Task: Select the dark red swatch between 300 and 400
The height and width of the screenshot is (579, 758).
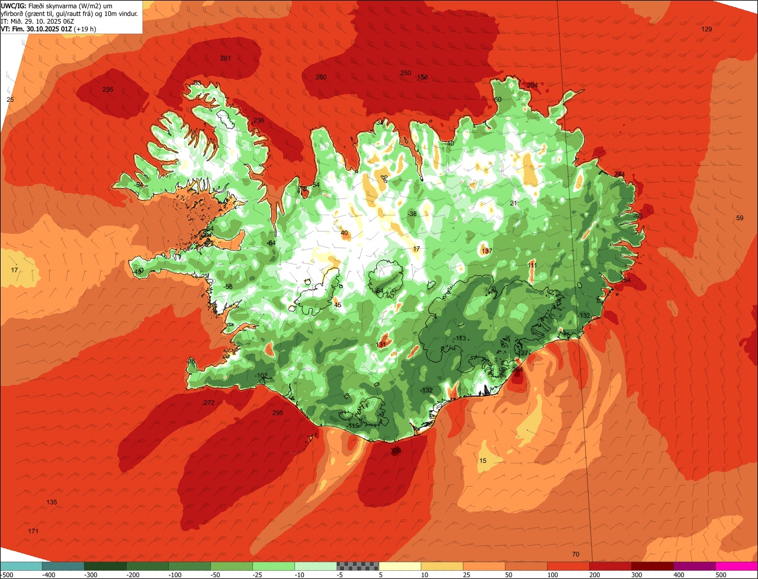Action: (652, 566)
